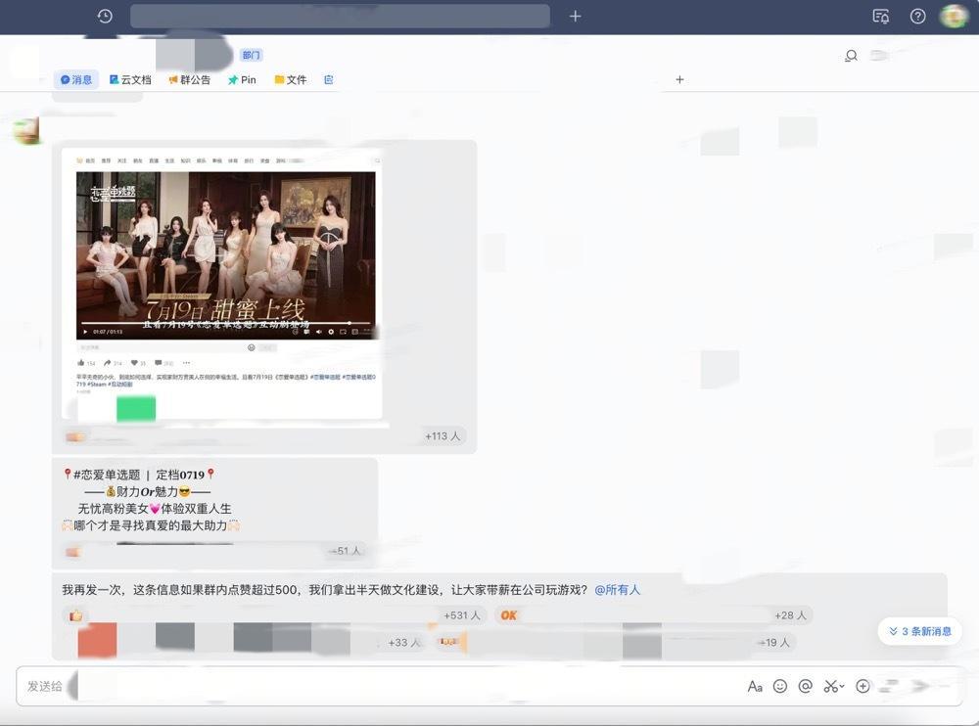Image resolution: width=979 pixels, height=726 pixels.
Task: Click the sender avatar beside the first message
Action: 26,130
